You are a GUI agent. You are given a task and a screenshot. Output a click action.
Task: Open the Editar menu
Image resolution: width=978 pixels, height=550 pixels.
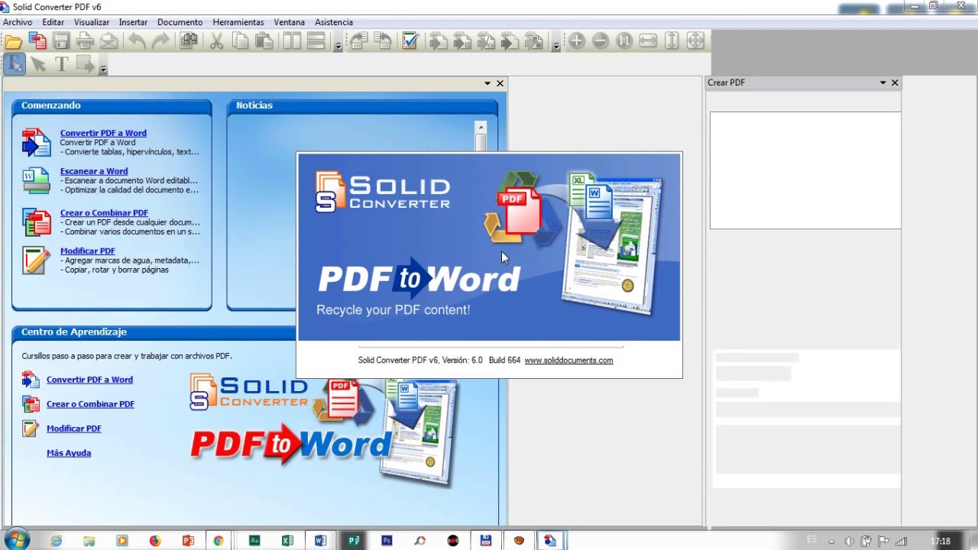coord(53,22)
